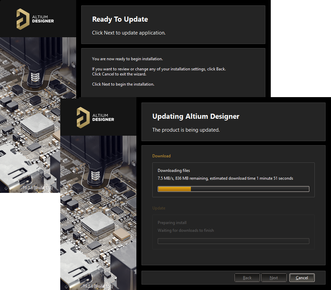
Task: Click the download speed and remaining time line
Action: (225, 178)
